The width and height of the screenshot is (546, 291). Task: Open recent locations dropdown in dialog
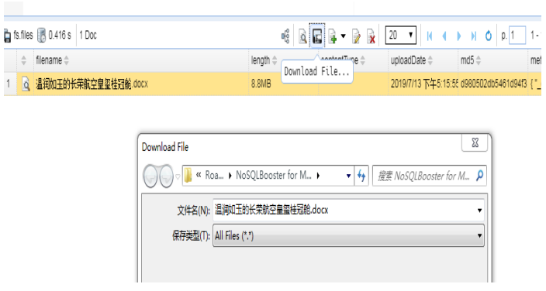point(178,176)
